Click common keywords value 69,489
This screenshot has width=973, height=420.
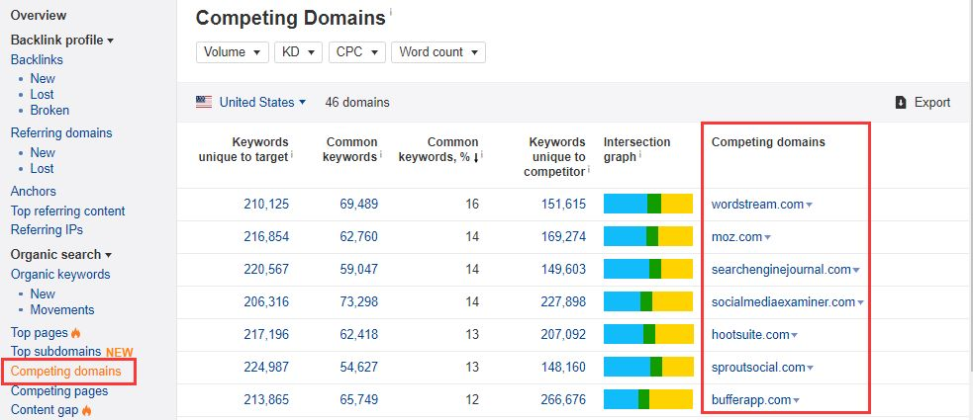point(358,205)
